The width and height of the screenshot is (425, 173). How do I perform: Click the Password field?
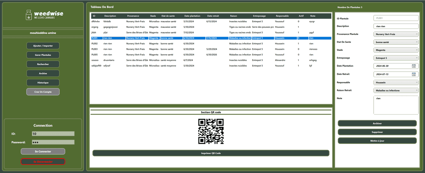click(x=53, y=142)
